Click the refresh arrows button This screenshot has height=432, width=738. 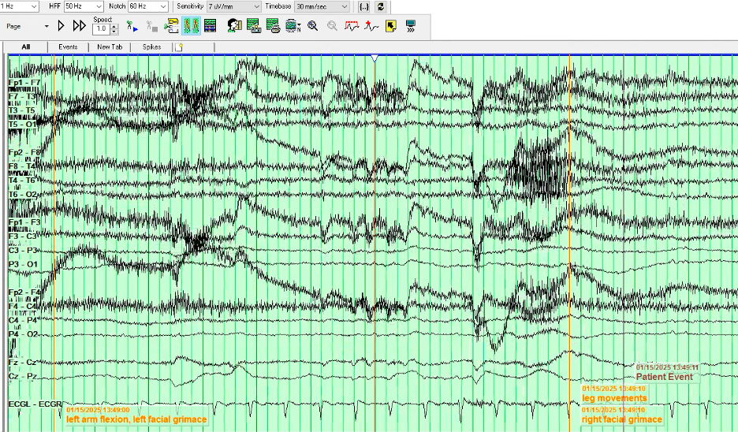[381, 6]
